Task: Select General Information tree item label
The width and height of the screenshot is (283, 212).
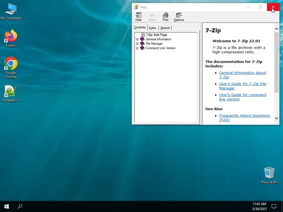Action: 158,39
